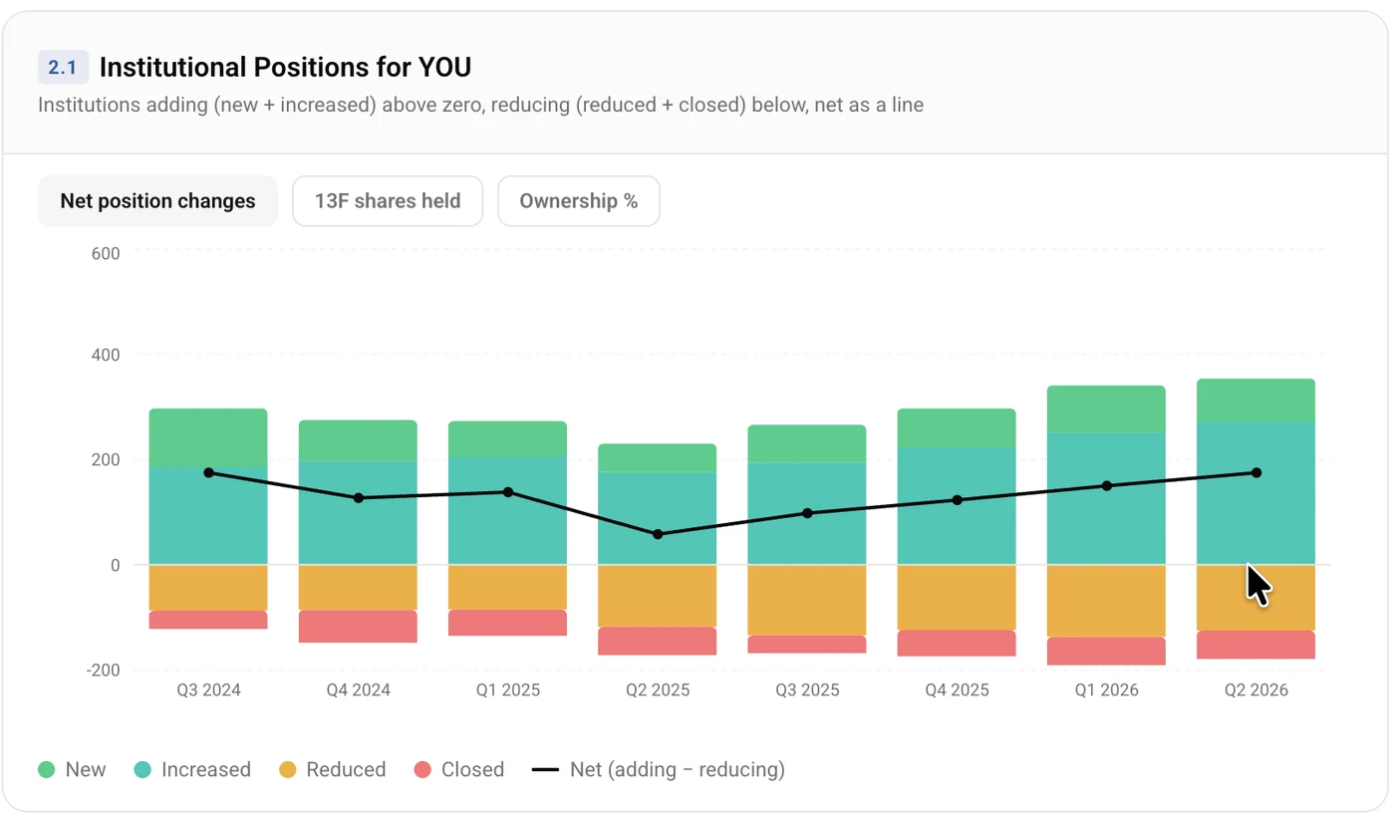The width and height of the screenshot is (1395, 816).
Task: Select the Q4 2024 Closed bar segment
Action: pos(358,627)
